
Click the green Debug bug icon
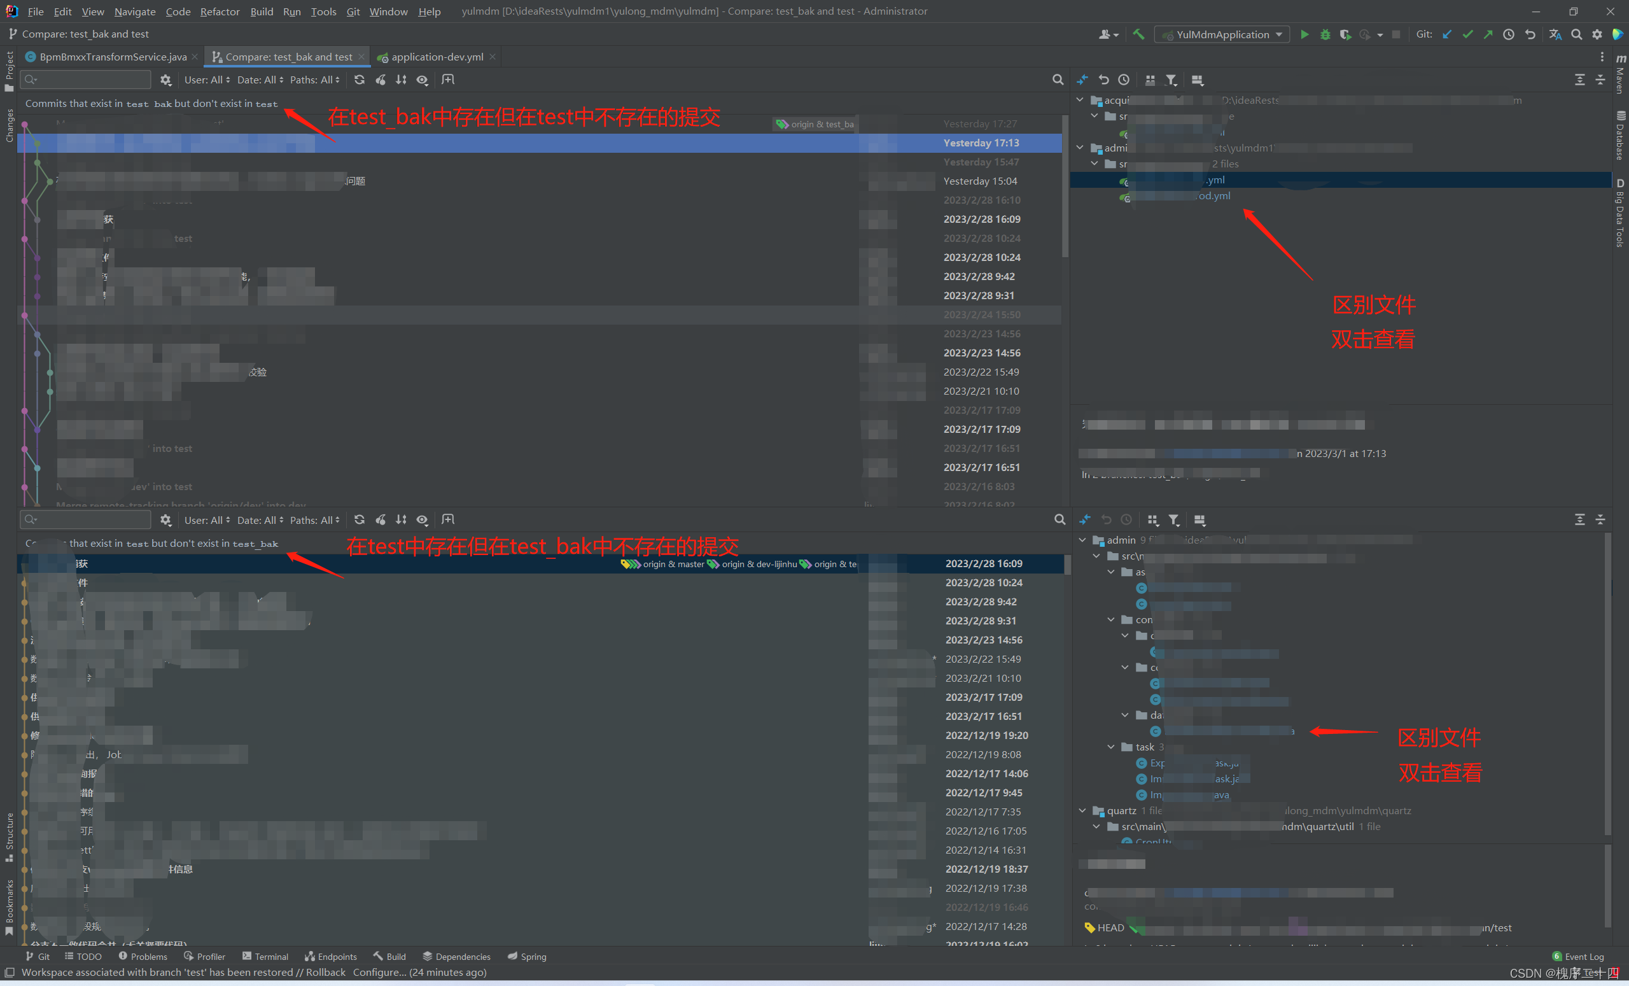point(1325,34)
